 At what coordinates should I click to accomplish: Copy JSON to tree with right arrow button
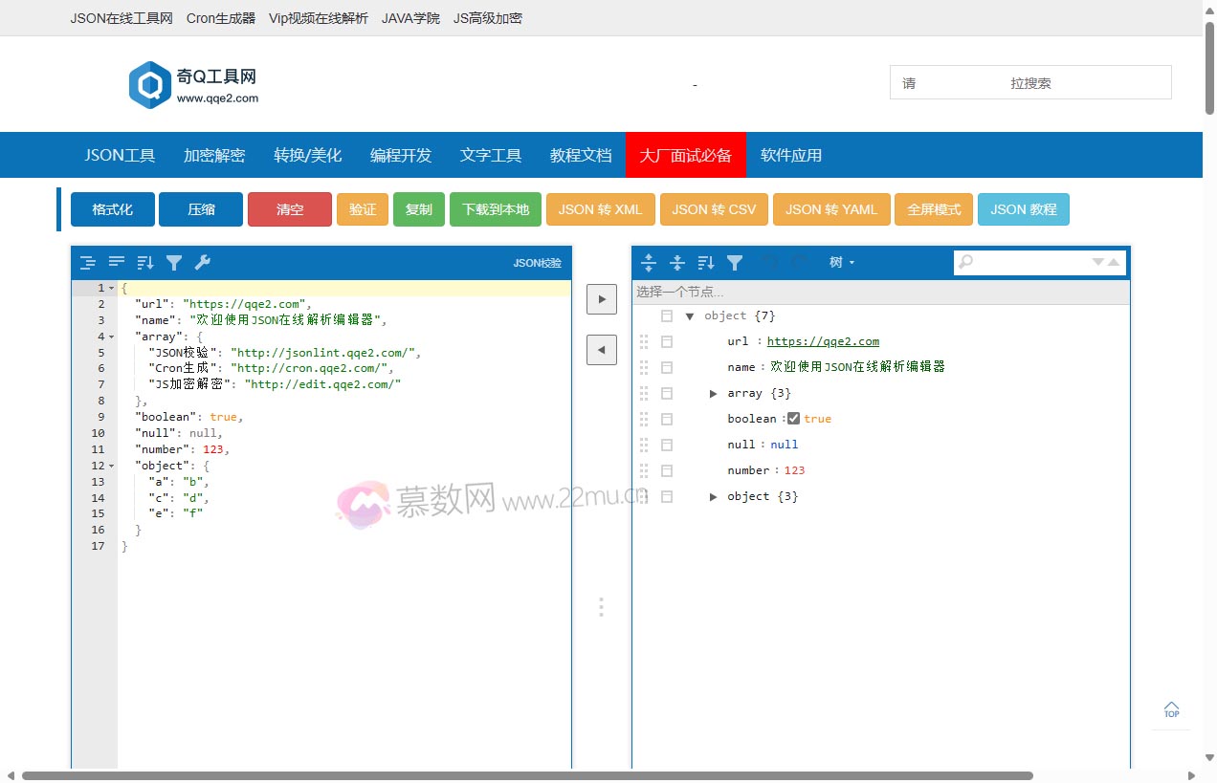(x=601, y=298)
